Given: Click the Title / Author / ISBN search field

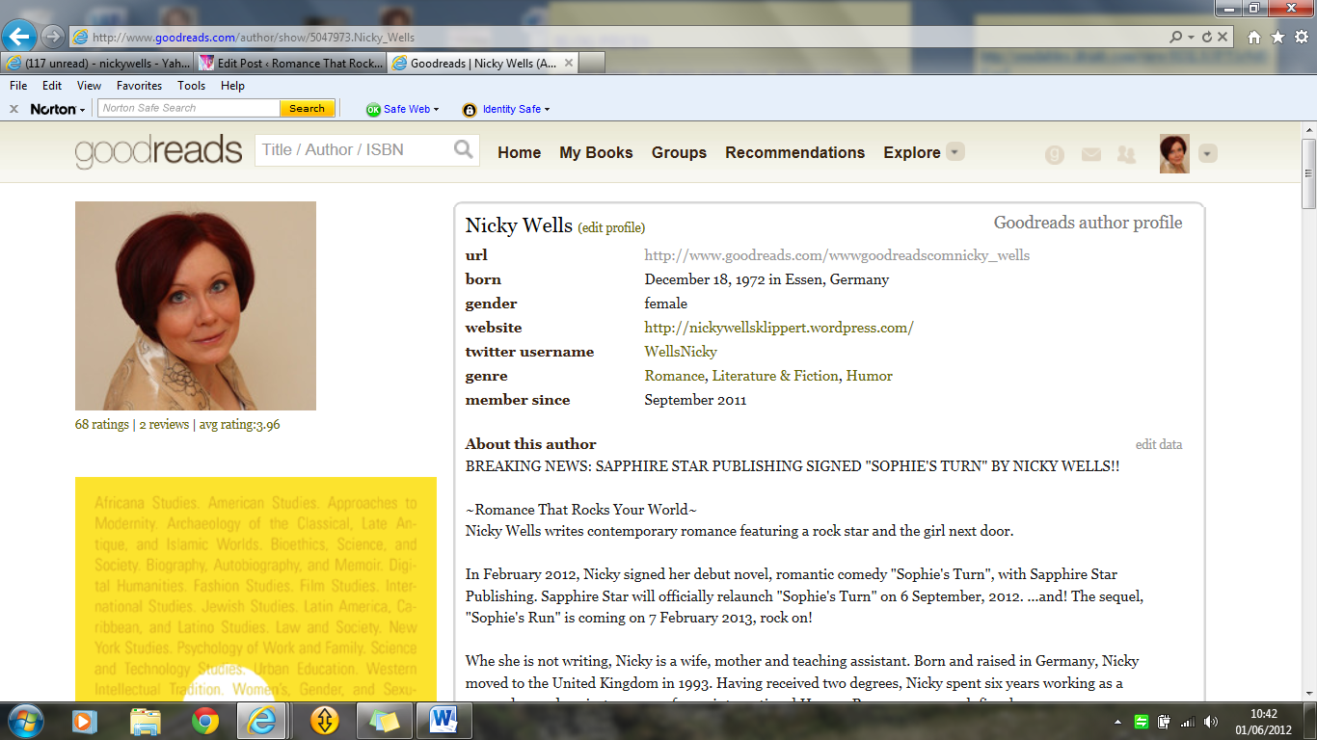Looking at the screenshot, I should pyautogui.click(x=353, y=149).
